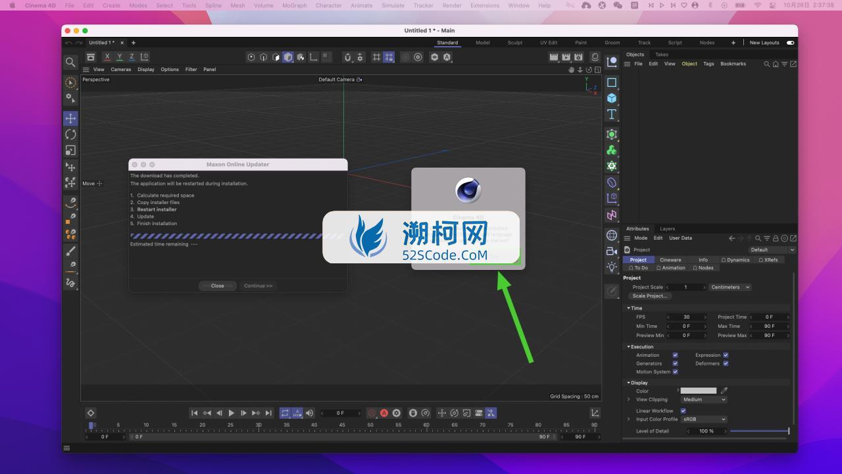Open the MoGraph menu in menu bar
This screenshot has width=842, height=474.
pyautogui.click(x=294, y=5)
